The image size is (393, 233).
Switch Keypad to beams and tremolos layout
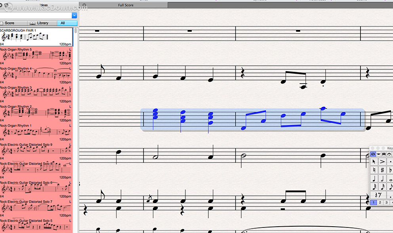tap(384, 154)
